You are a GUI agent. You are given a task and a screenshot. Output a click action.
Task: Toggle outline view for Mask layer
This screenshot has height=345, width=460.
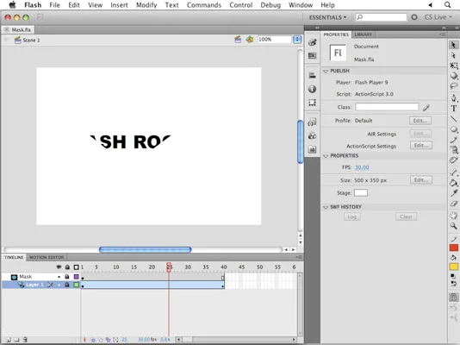[77, 277]
